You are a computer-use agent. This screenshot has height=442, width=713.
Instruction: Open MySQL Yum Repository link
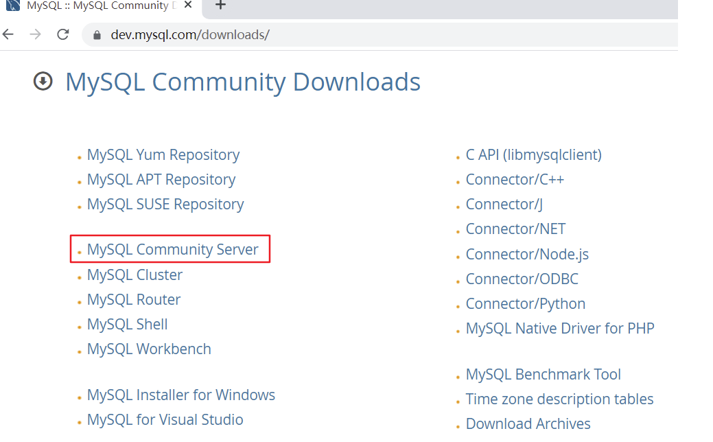coord(163,155)
